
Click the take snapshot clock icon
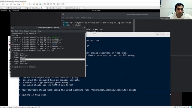pyautogui.click(x=34, y=4)
